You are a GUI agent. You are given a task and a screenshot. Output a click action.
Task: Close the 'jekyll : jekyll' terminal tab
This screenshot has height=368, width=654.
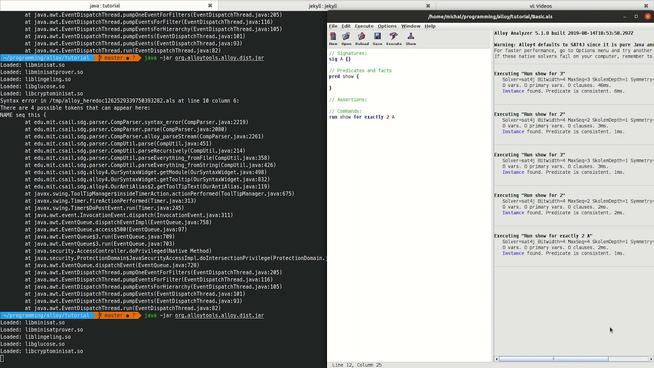428,6
